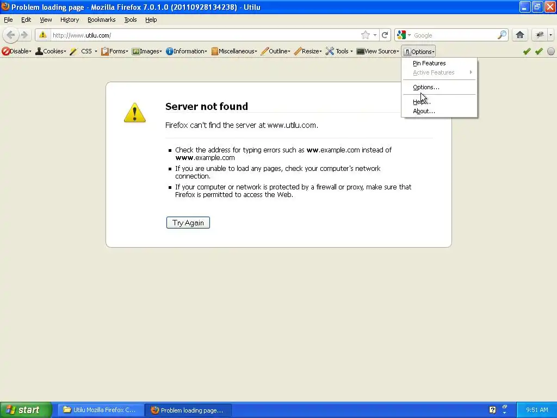Click the Google search engine icon
This screenshot has width=557, height=418.
[401, 35]
